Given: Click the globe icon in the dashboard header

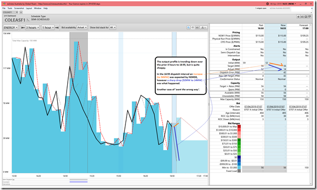Looking at the screenshot, I should [x=305, y=17].
